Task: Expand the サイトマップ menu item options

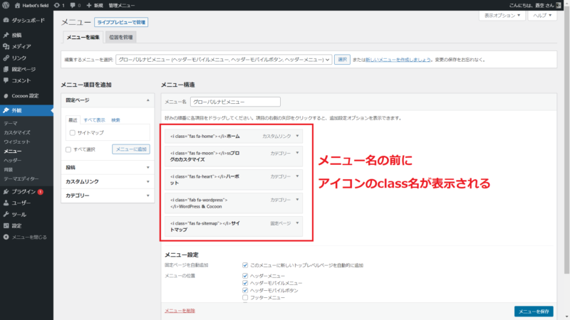Action: click(297, 223)
